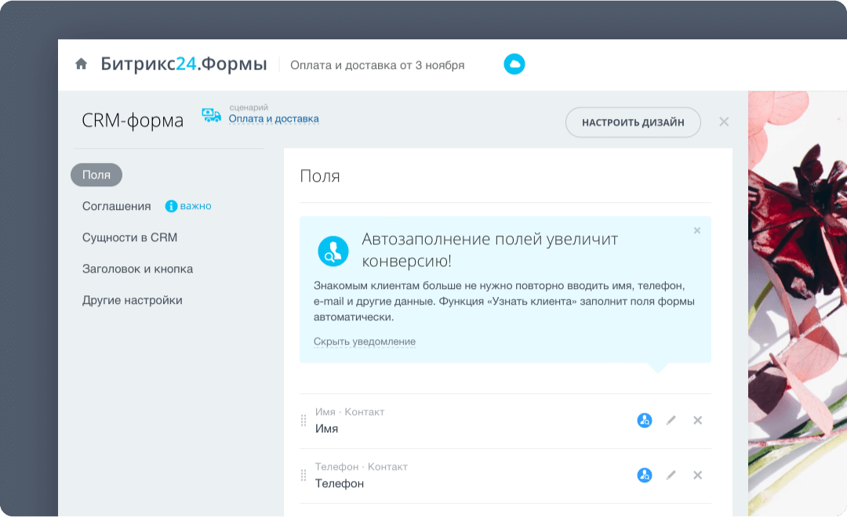Click the home icon in header
847x517 pixels.
pos(81,64)
